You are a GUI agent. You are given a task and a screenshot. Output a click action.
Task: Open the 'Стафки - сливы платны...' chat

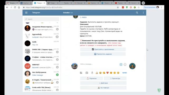click(42, 59)
